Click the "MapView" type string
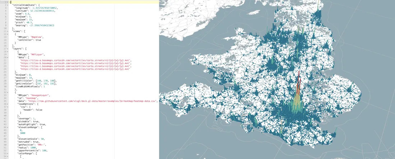The image size is (395, 159). [x=37, y=37]
